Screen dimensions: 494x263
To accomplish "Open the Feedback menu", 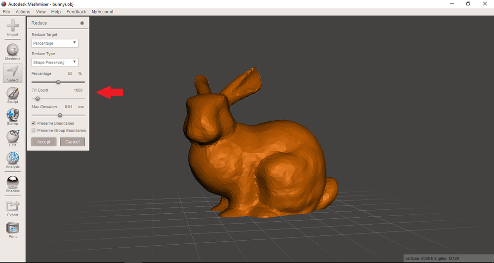I will pyautogui.click(x=76, y=12).
